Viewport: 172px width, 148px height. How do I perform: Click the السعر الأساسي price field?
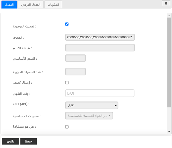[x=75, y=58]
